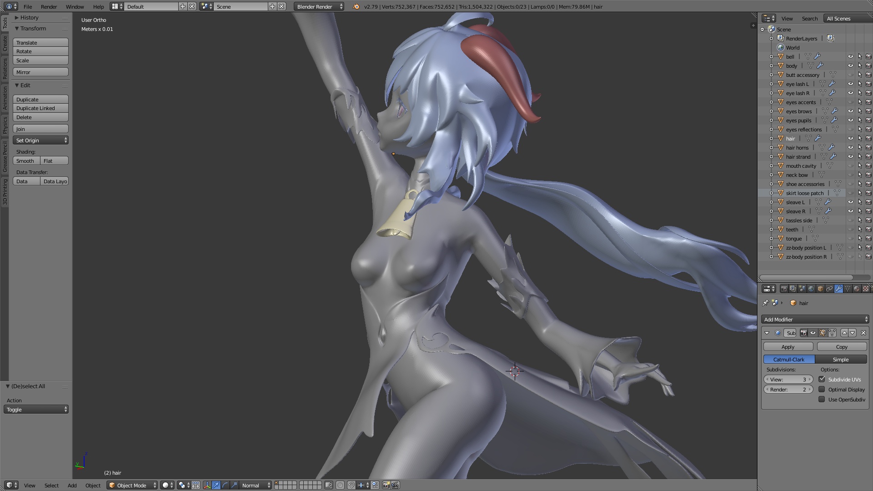Click the View subdivisions value field
Viewport: 873px width, 491px height.
pos(788,379)
